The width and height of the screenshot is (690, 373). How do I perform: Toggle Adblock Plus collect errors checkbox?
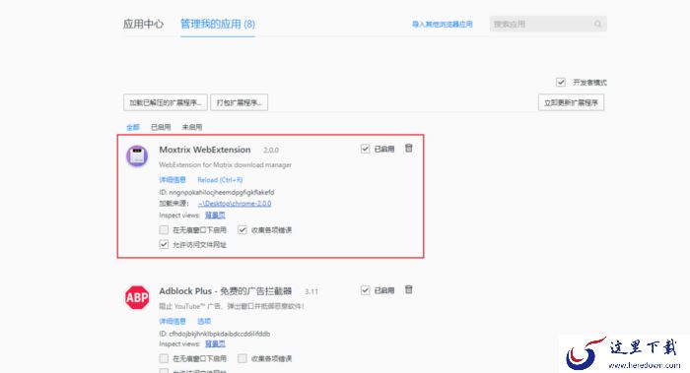pos(242,358)
